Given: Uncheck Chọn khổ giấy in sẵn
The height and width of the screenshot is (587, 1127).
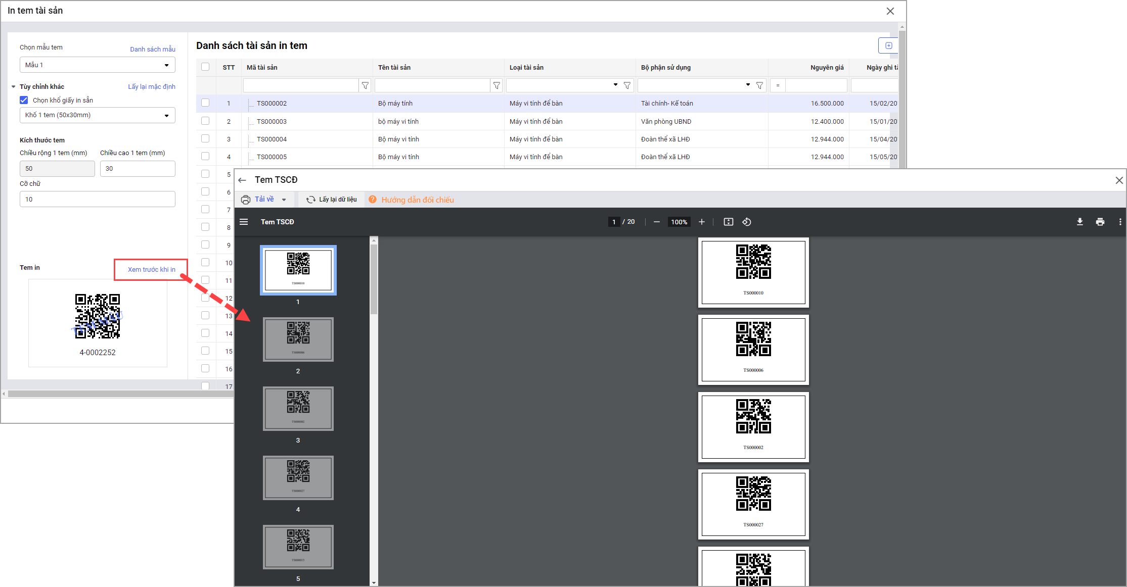Looking at the screenshot, I should [24, 100].
